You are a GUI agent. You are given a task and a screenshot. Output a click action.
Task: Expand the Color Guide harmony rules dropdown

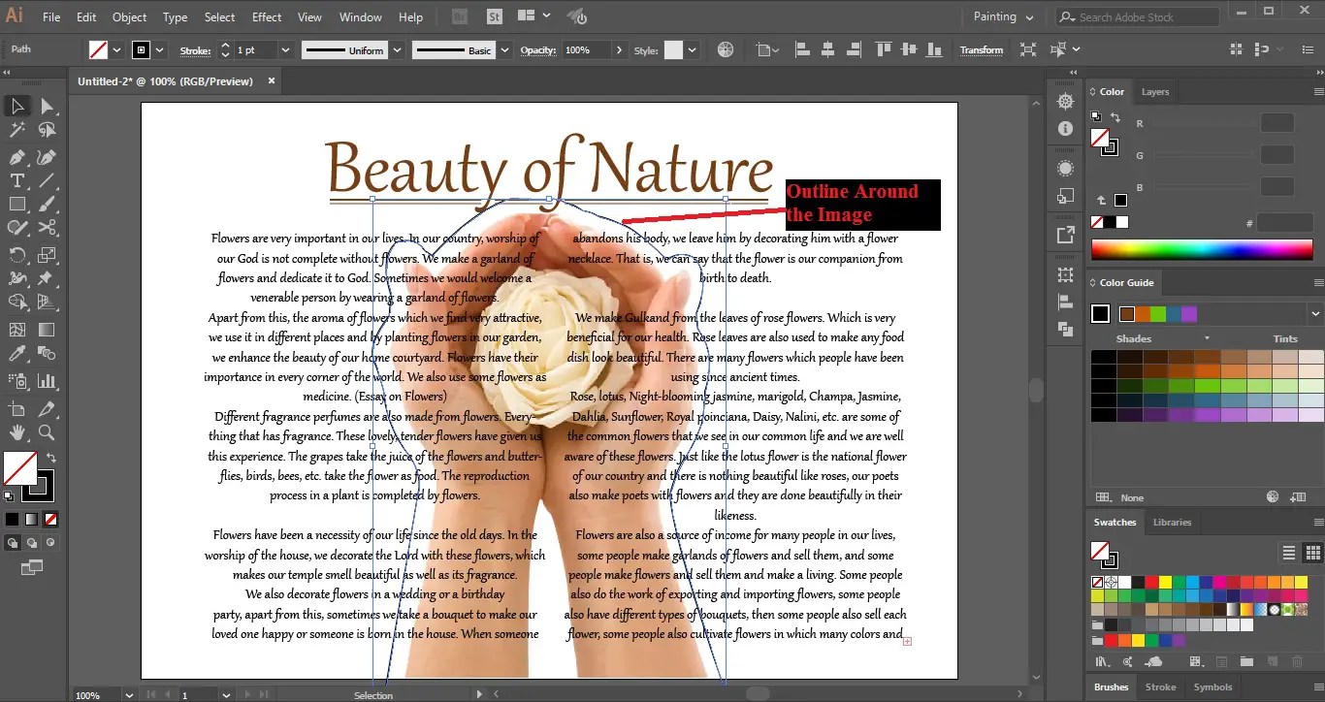coord(1315,313)
